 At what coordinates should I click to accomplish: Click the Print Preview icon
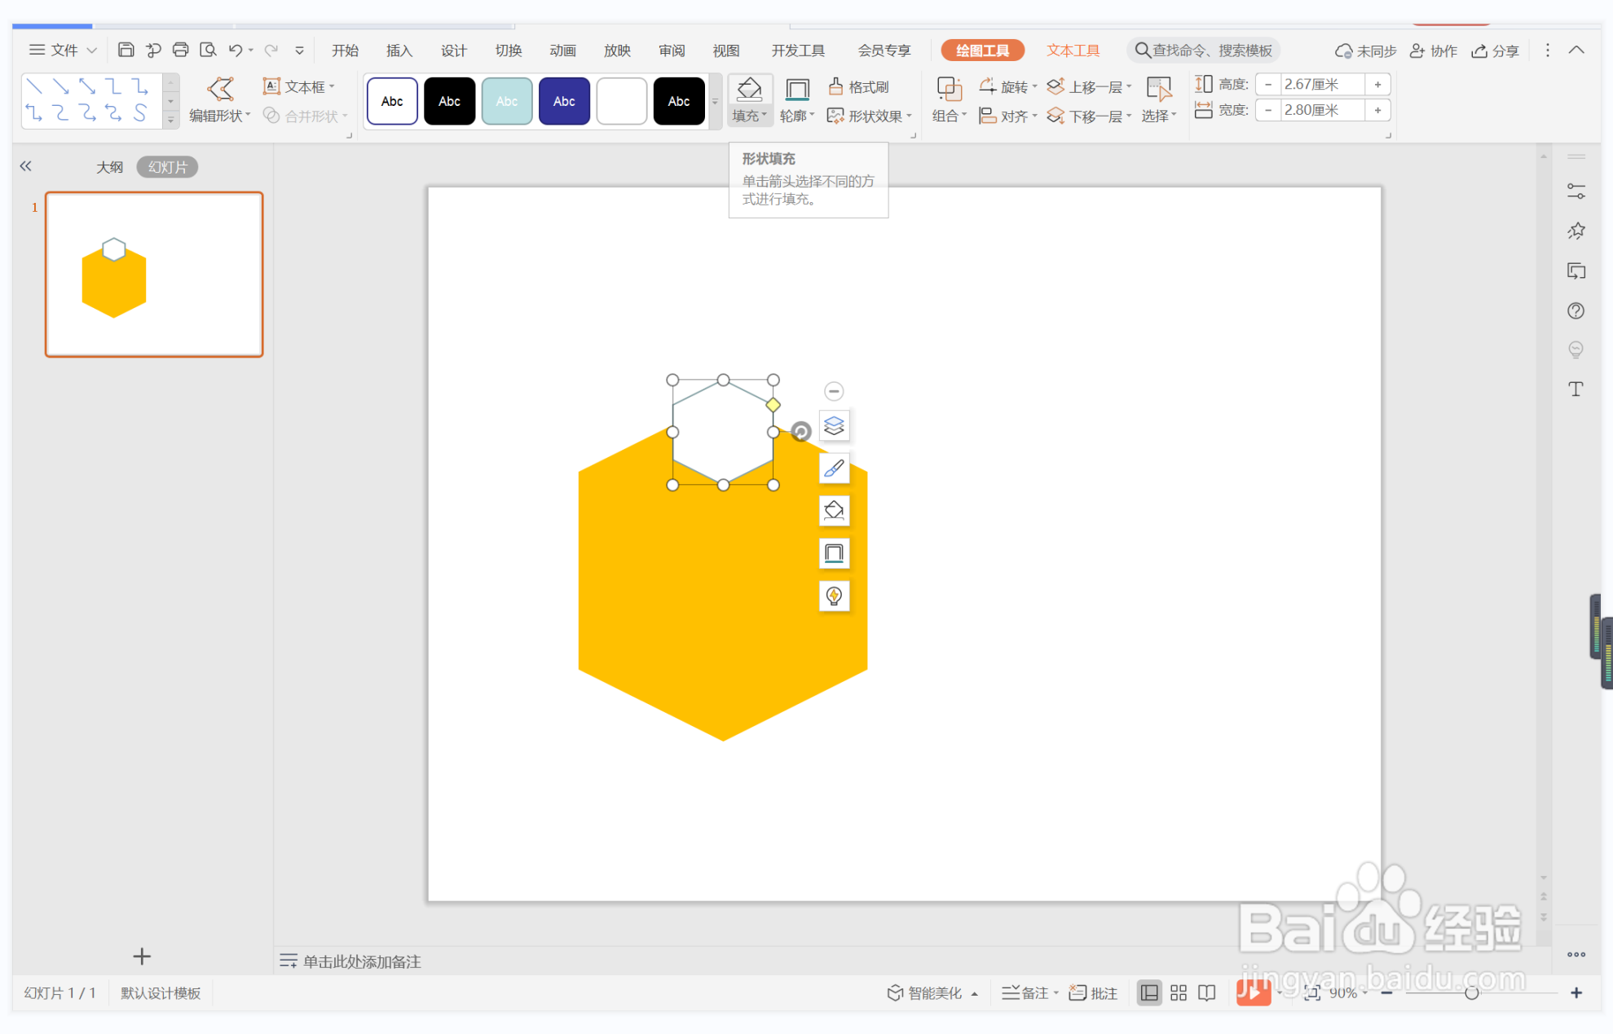click(208, 51)
